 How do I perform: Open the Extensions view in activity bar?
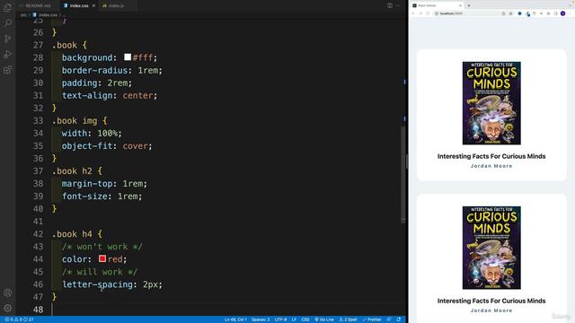coord(8,70)
